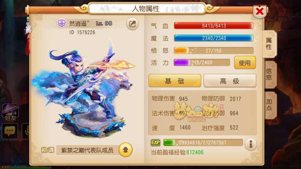Open the 好友 friends wizard icon

(10, 112)
